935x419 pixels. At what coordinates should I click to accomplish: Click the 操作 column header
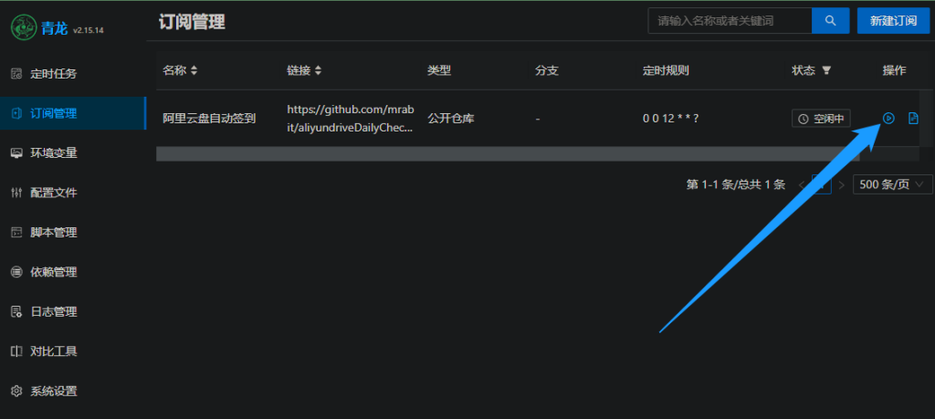tap(895, 71)
